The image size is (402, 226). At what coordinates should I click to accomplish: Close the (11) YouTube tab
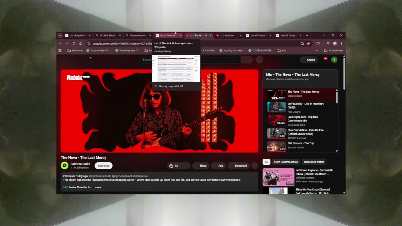tap(241, 35)
